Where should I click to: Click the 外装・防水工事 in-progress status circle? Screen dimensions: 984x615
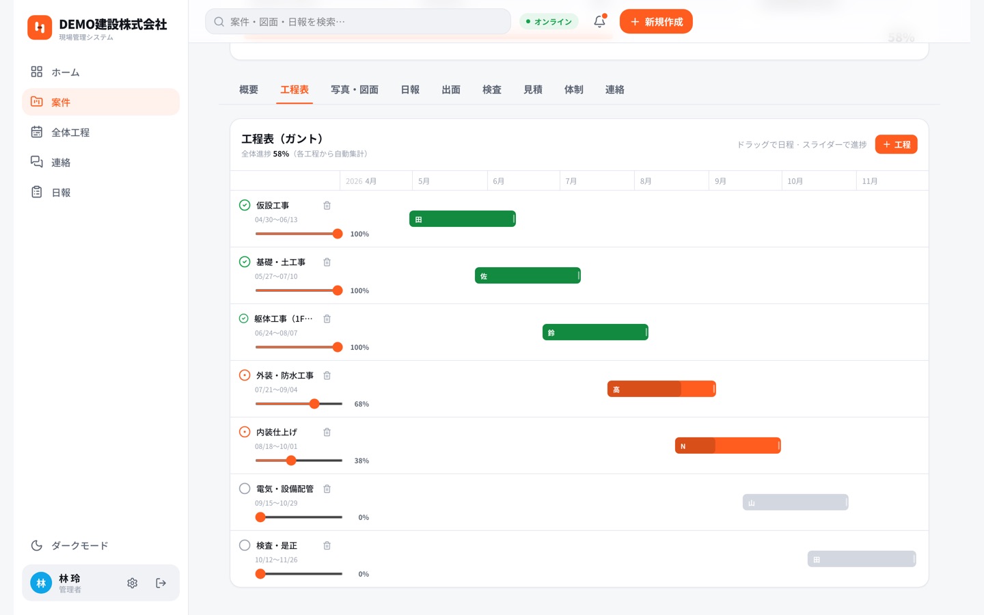245,375
